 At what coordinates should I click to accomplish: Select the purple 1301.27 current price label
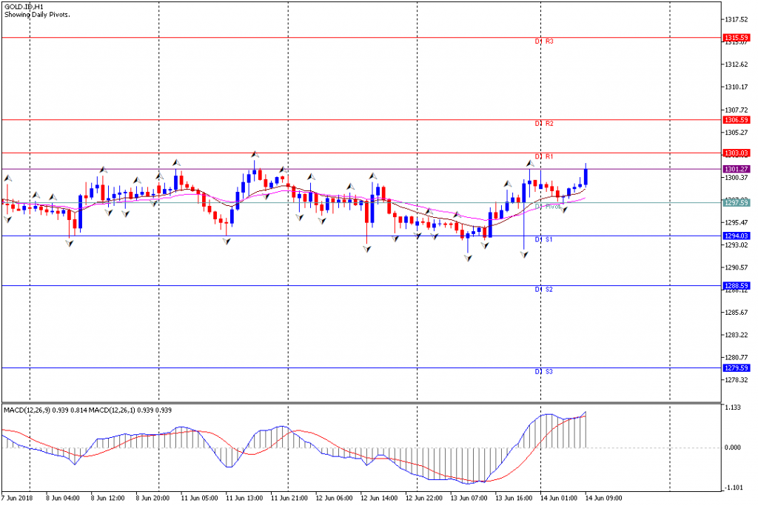736,170
